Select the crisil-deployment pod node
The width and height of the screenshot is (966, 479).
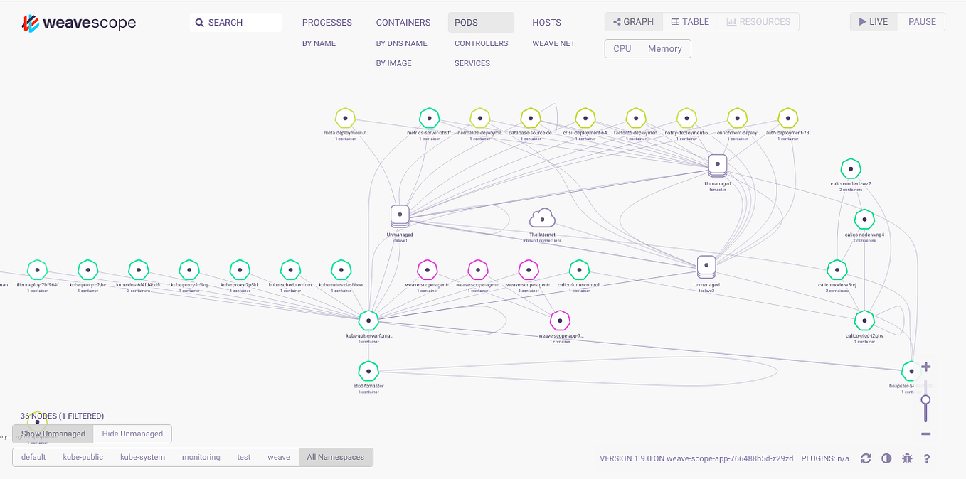pyautogui.click(x=585, y=118)
